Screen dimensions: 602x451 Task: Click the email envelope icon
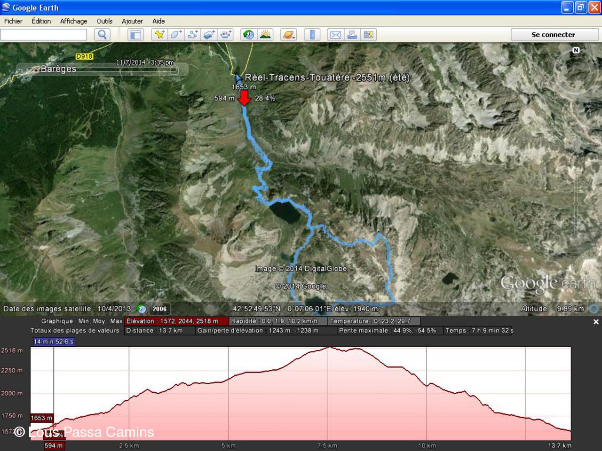click(x=335, y=35)
